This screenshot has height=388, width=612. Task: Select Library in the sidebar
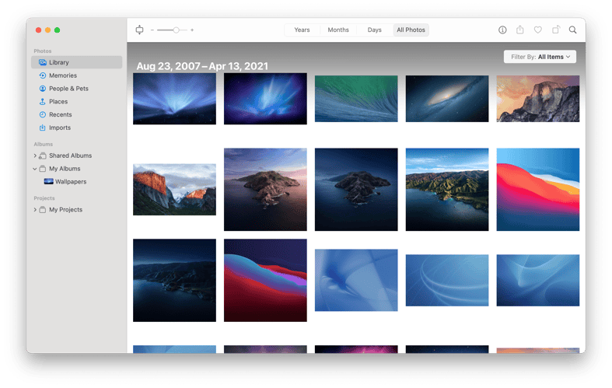[76, 62]
